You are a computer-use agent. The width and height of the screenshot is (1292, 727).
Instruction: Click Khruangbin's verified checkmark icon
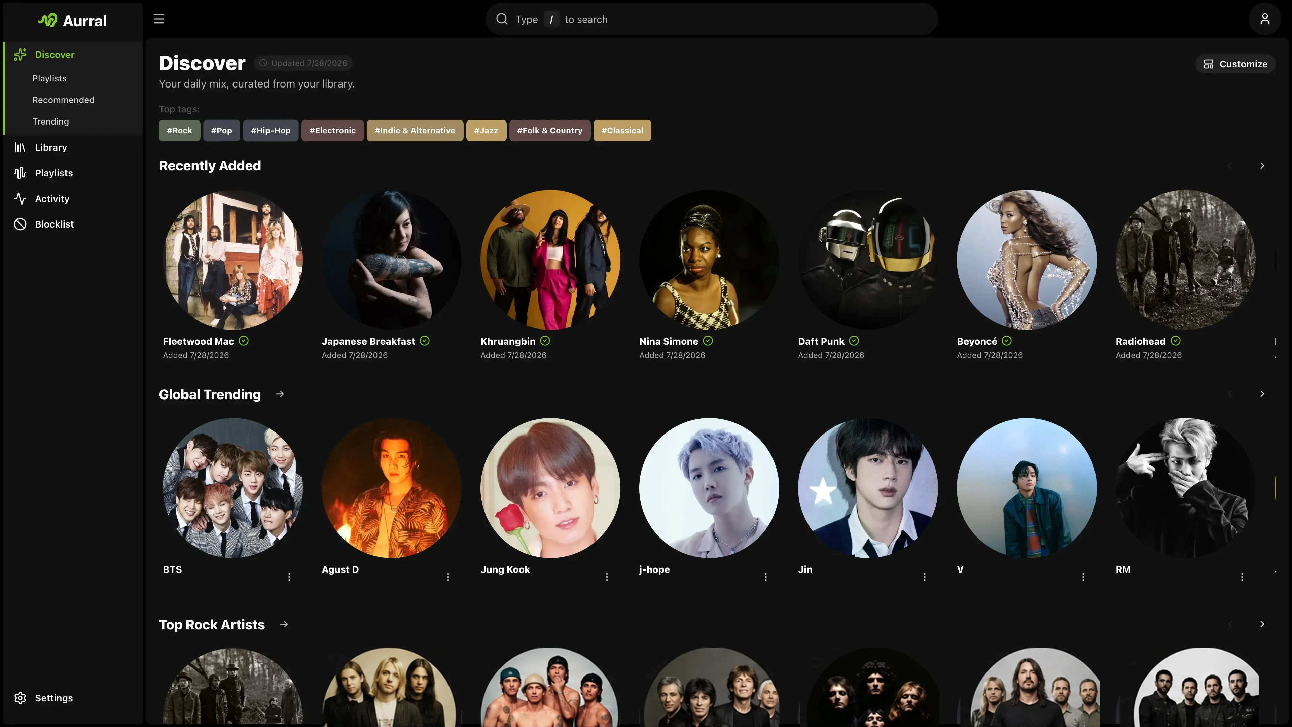pos(545,341)
